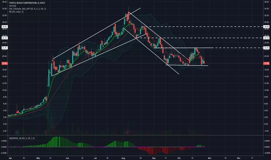Click the Nov label on the time axis
This screenshot has width=271, height=160.
(209, 158)
